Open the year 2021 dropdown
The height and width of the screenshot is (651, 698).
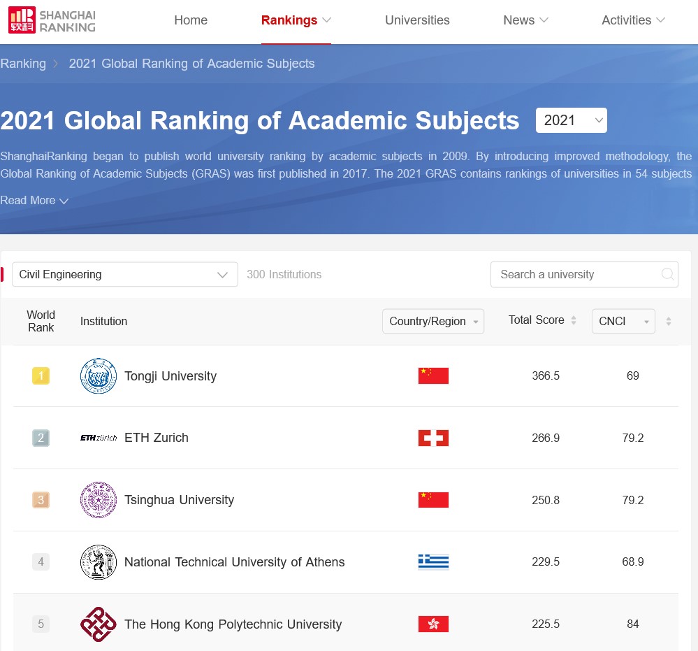tap(571, 120)
